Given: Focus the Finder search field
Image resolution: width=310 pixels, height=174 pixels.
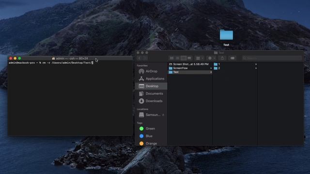Looking at the screenshot, I should click(272, 58).
